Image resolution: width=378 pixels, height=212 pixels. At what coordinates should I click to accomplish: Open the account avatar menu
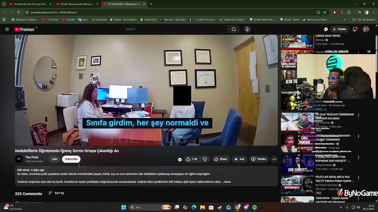point(366,29)
